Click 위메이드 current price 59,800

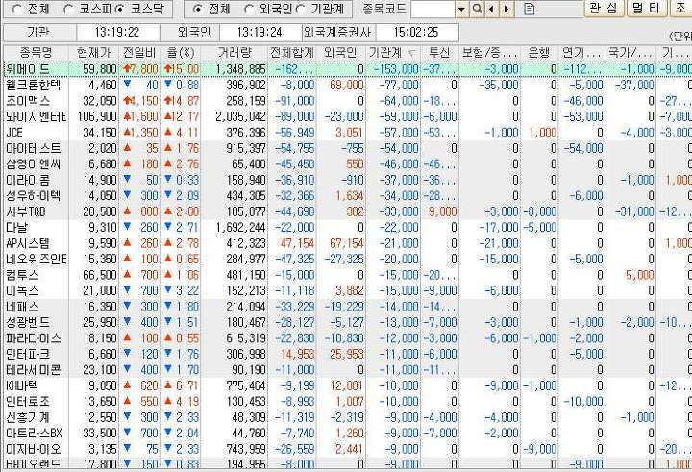(x=100, y=69)
